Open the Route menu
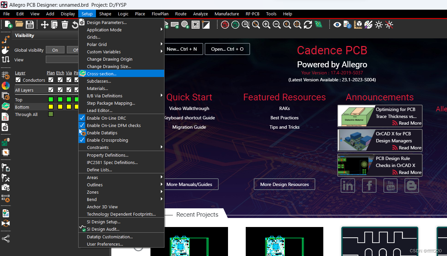 point(181,14)
